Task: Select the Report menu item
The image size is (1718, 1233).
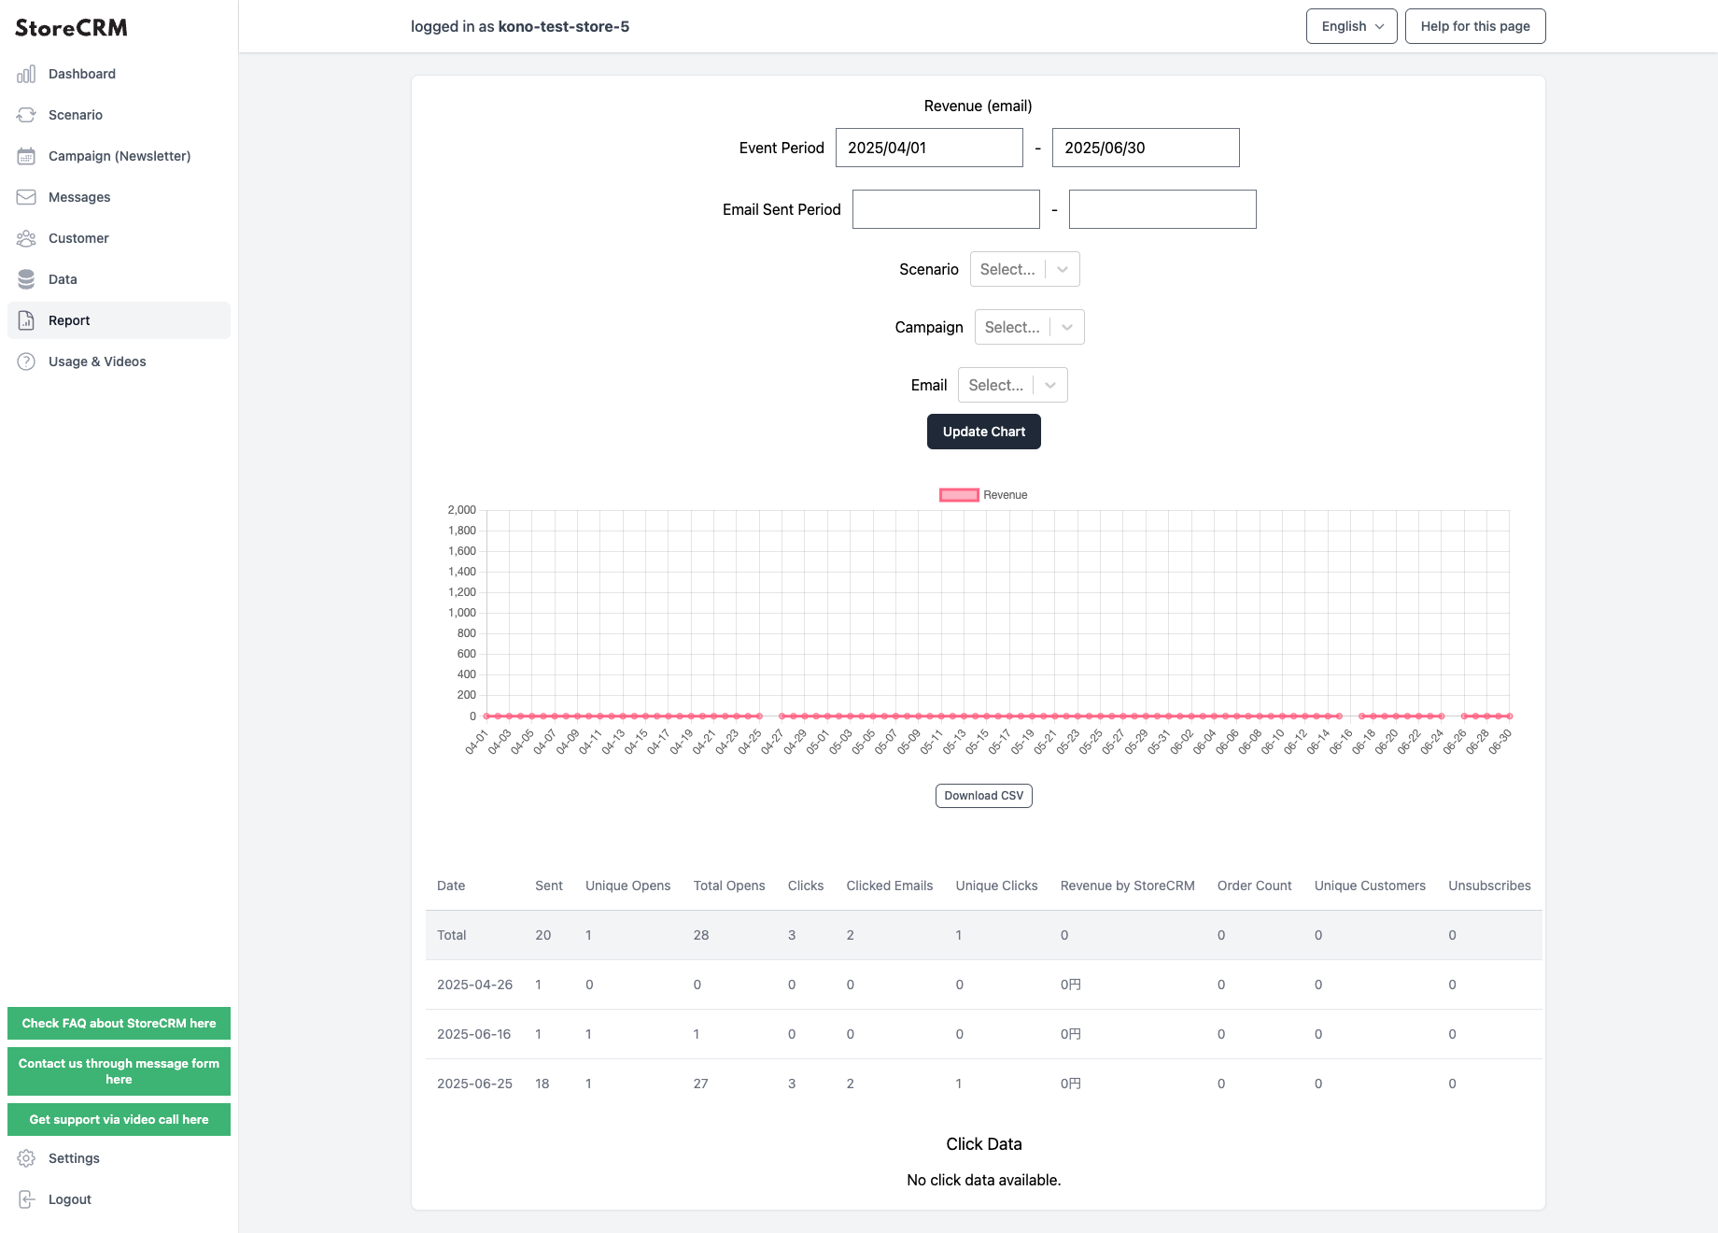Action: [119, 320]
